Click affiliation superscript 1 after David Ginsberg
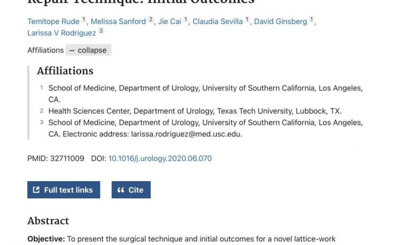The image size is (399, 245). tap(311, 19)
